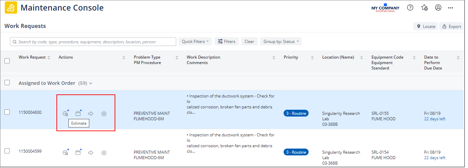The image size is (468, 168).
Task: Open the Group by: Status dropdown
Action: click(281, 42)
